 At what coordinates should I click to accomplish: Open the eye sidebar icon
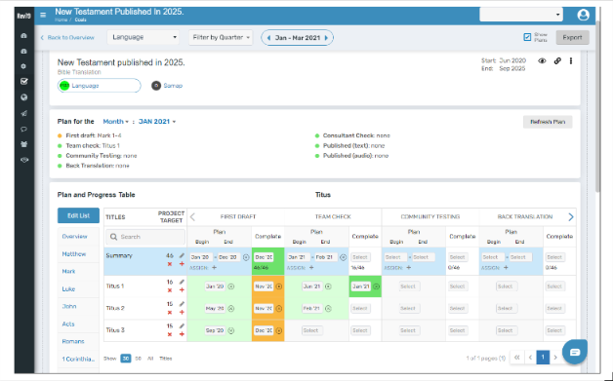coord(23,160)
